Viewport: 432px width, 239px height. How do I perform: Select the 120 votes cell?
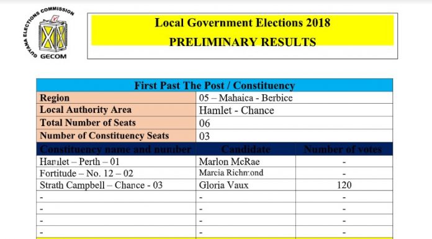[344, 185]
